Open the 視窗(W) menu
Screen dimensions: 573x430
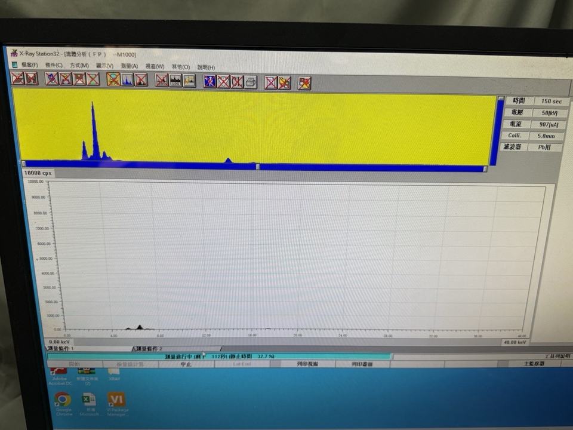tap(155, 66)
